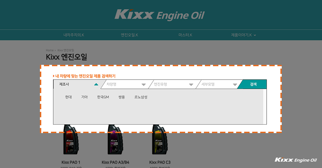The image size is (322, 168).
Task: Open the 마스터.K menu item
Action: [x=185, y=35]
